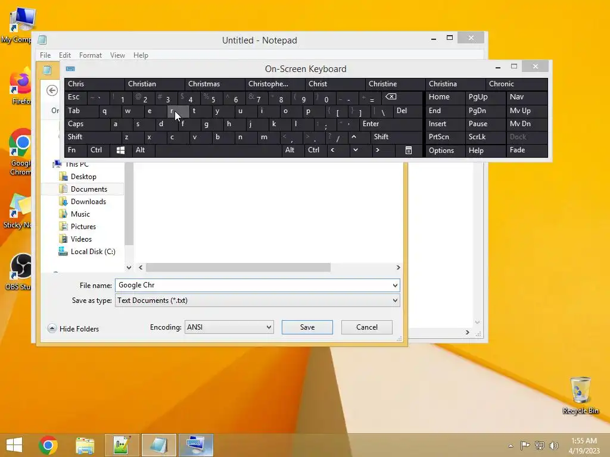Collapse folders with Hide Folders
This screenshot has width=610, height=457.
pos(73,328)
